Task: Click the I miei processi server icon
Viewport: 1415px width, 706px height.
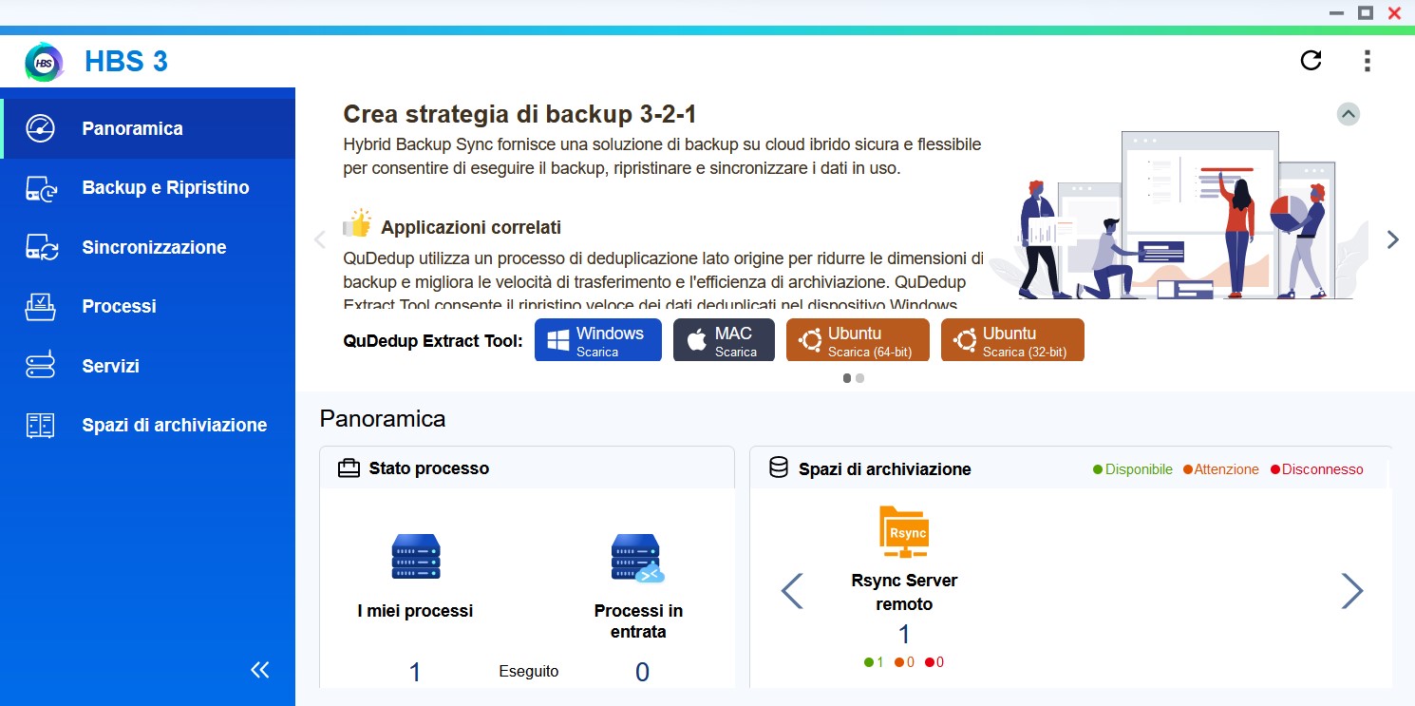Action: point(416,557)
